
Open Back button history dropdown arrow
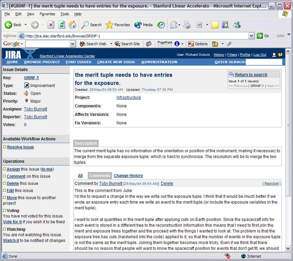pyautogui.click(x=26, y=25)
